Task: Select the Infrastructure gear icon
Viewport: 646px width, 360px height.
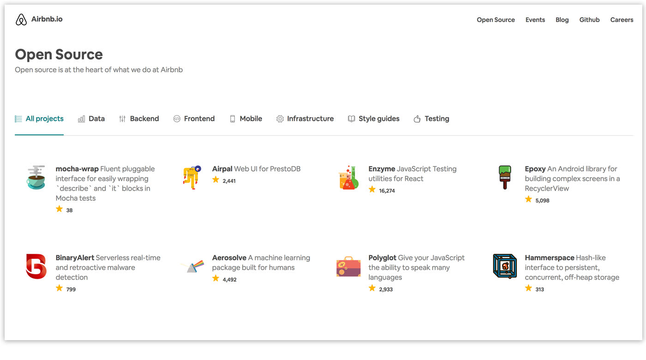Action: click(280, 119)
